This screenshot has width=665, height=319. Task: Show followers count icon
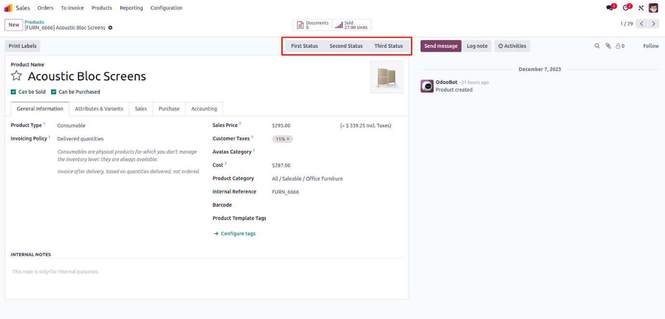tap(620, 46)
